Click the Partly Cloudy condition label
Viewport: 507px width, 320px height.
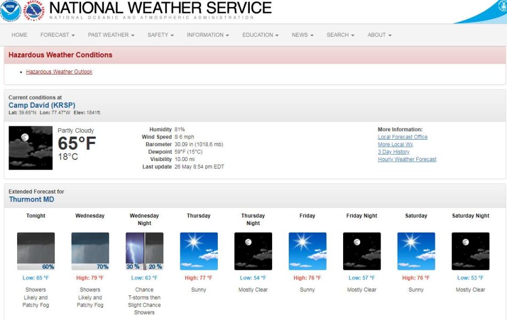76,131
